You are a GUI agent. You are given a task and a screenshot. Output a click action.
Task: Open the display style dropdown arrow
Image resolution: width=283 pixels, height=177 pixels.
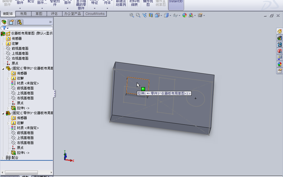point(170,15)
